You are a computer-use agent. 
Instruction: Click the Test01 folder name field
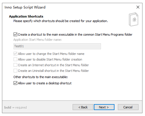pyautogui.click(x=57, y=46)
